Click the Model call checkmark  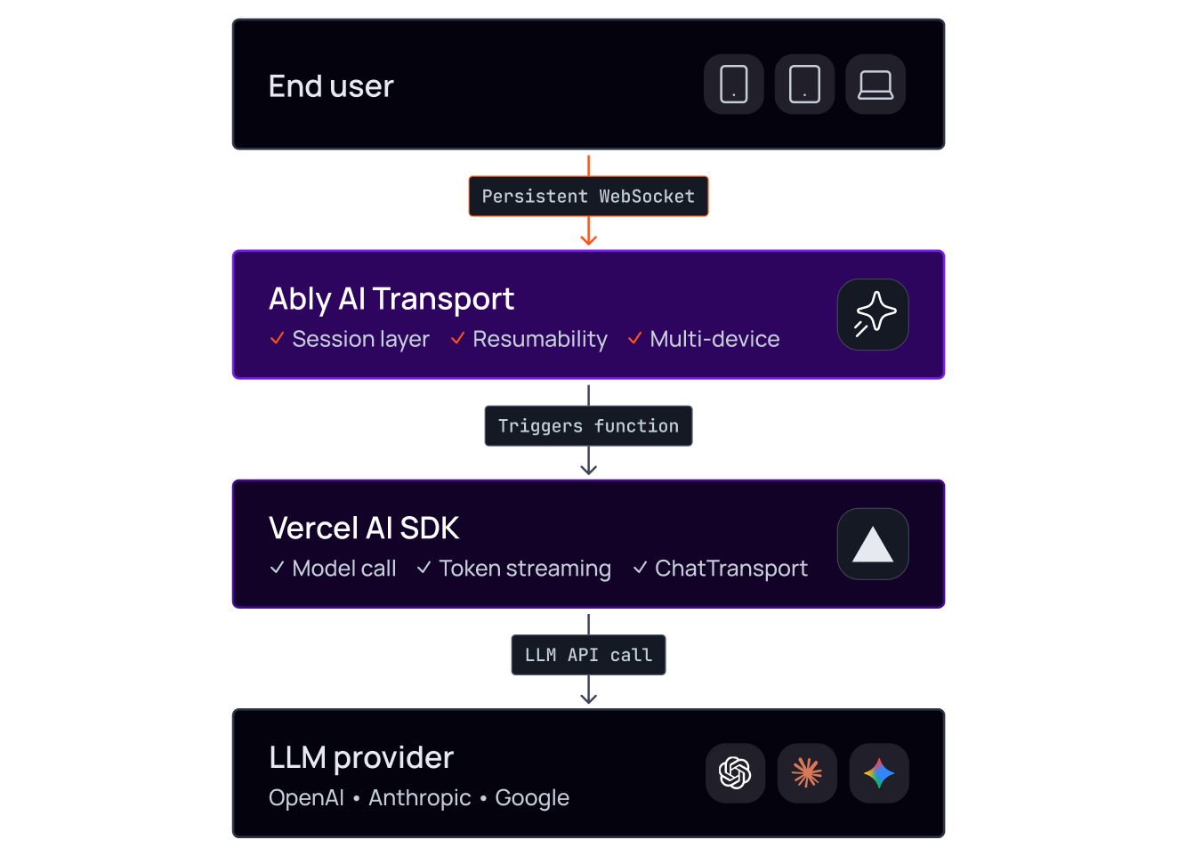coord(277,568)
